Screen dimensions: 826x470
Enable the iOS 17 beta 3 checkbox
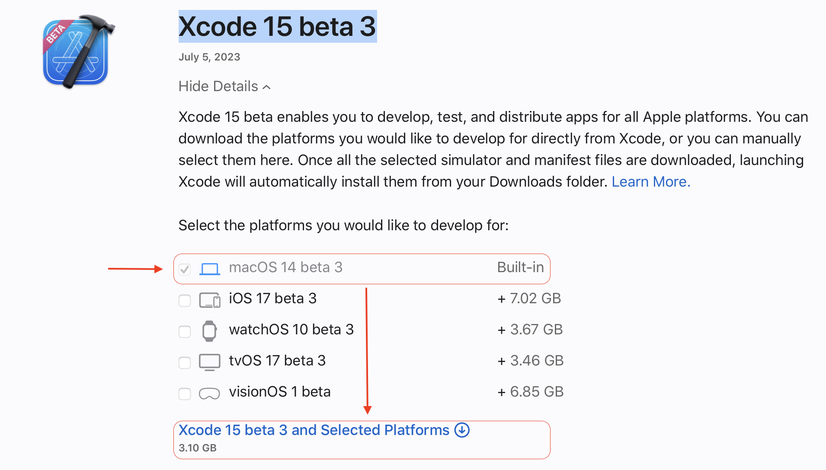[185, 300]
